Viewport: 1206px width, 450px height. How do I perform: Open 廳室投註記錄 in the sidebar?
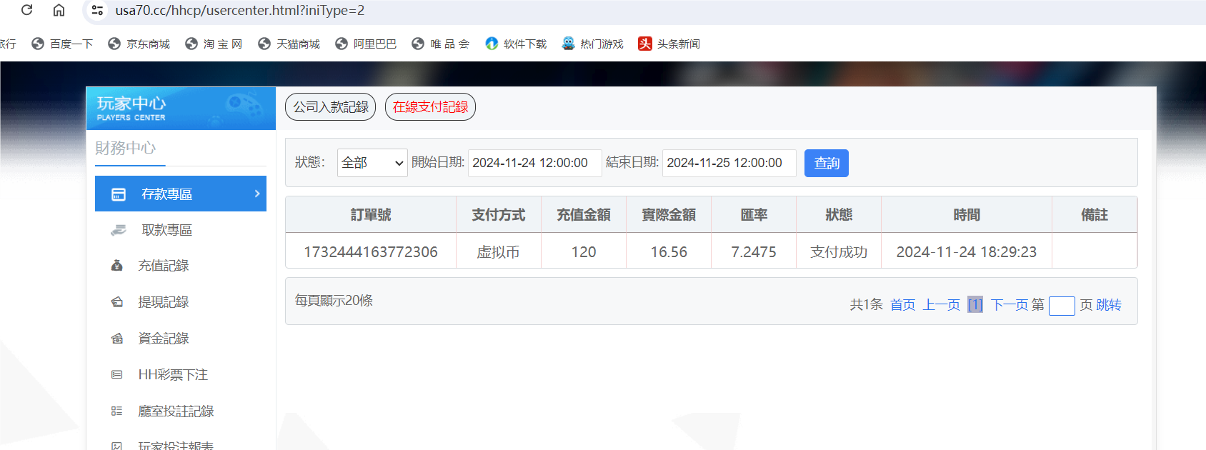pyautogui.click(x=176, y=411)
